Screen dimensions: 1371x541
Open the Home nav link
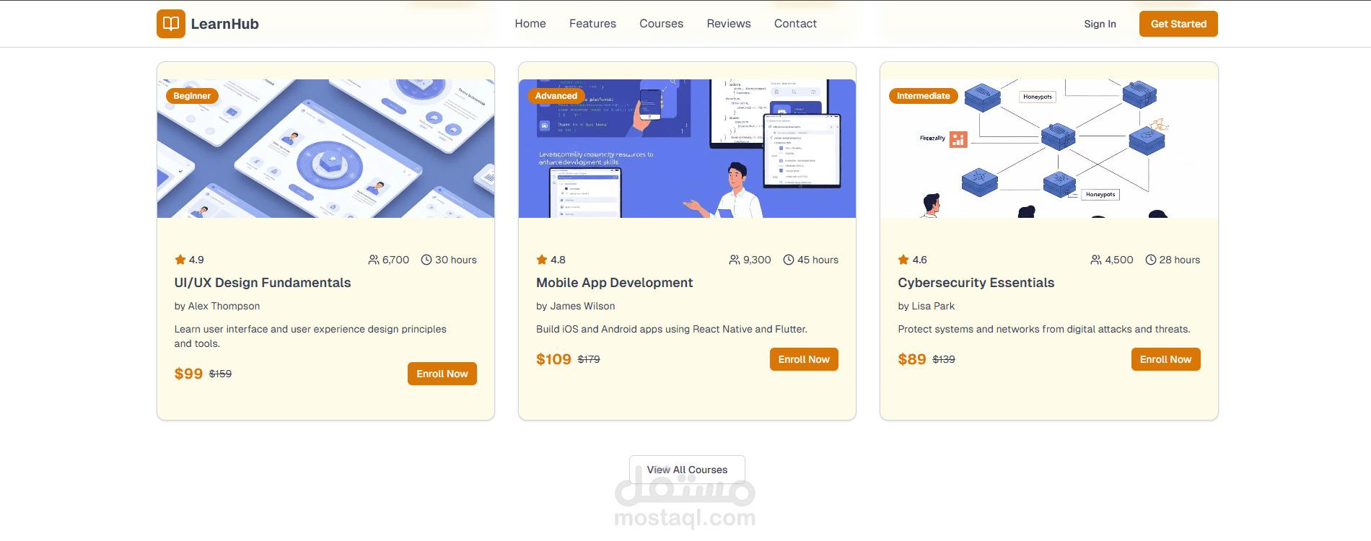click(x=530, y=24)
